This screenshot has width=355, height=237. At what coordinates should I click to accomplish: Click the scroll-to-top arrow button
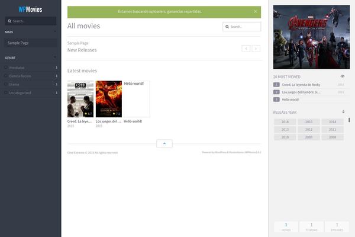point(164,143)
